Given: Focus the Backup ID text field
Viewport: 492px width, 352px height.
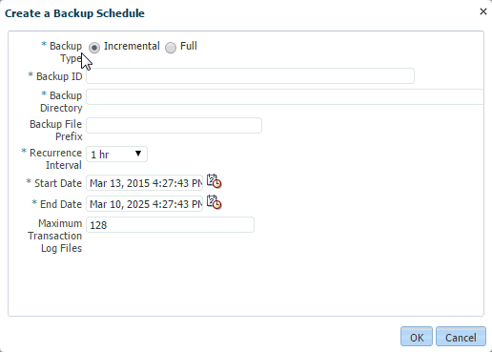Looking at the screenshot, I should click(250, 76).
